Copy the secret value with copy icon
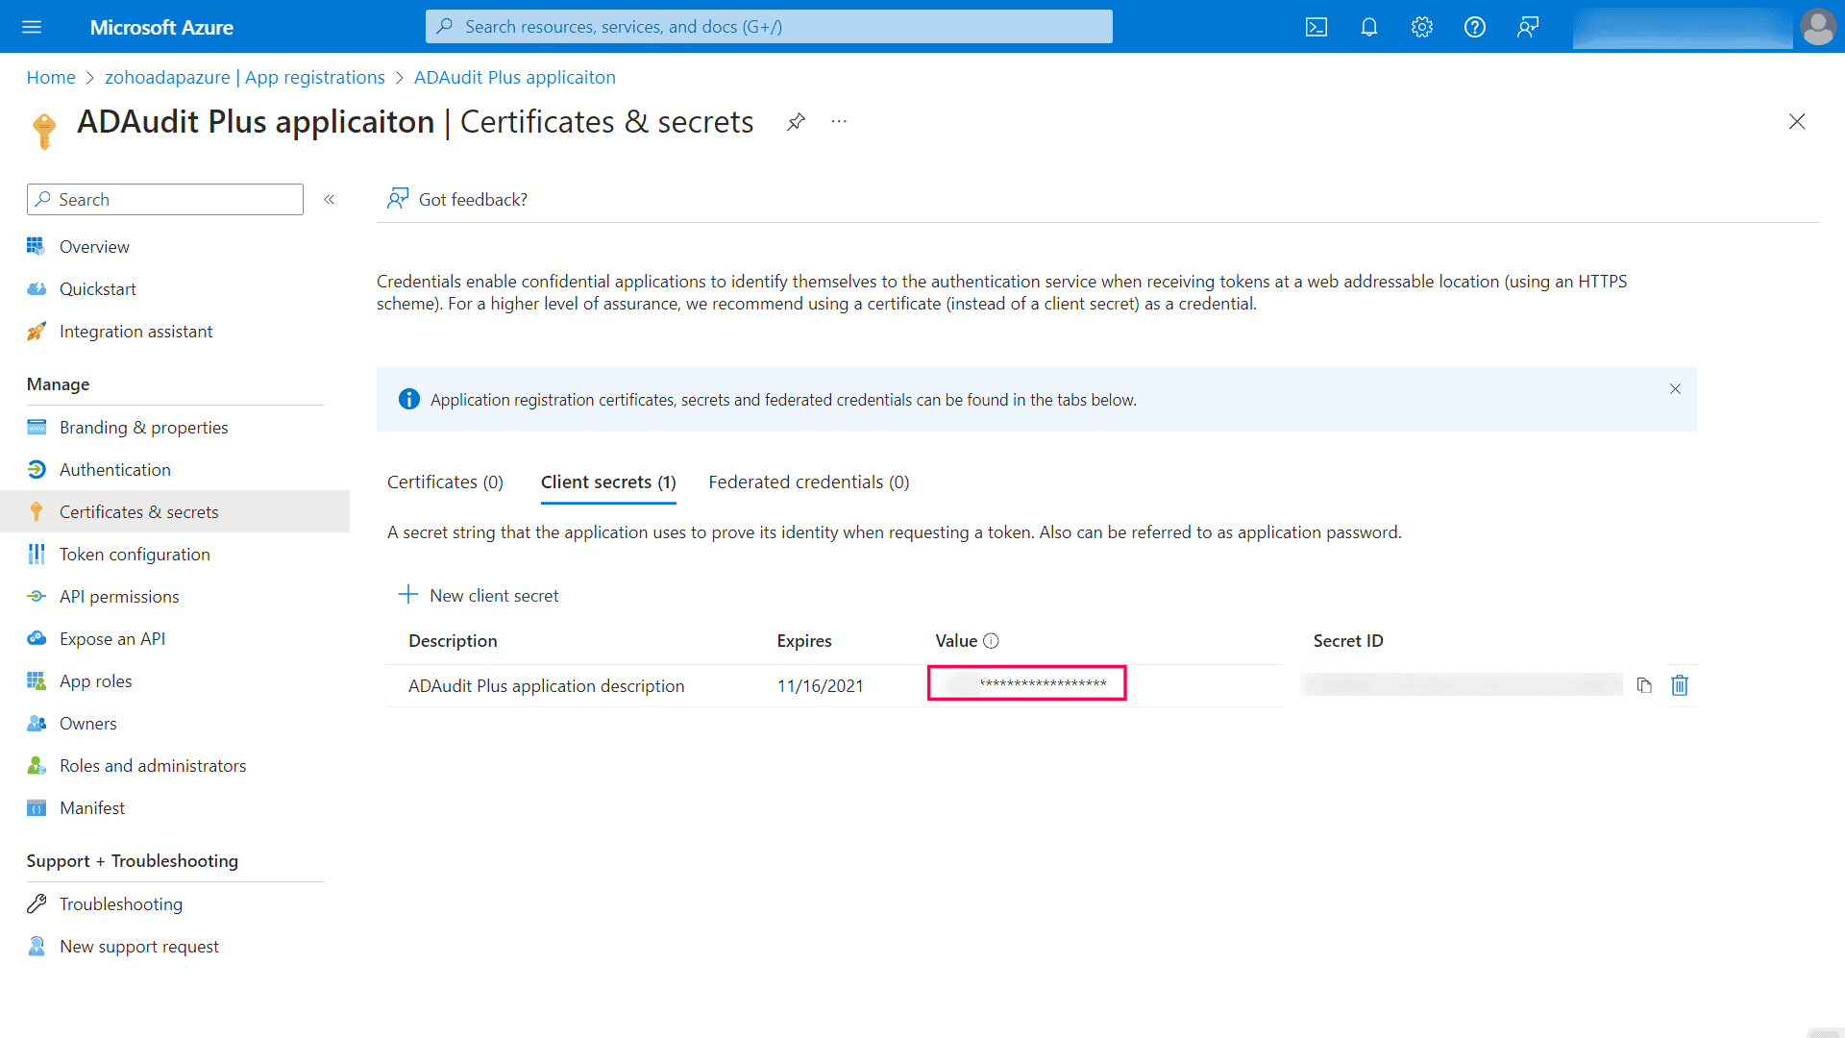Screen dimensions: 1845x1038 pos(1644,685)
